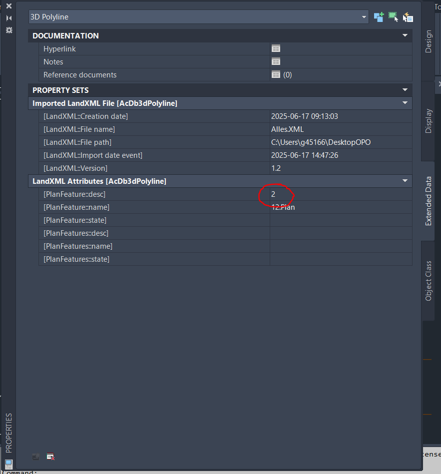Switch to the Display tab
Screen dimensions: 441x474
click(428, 121)
